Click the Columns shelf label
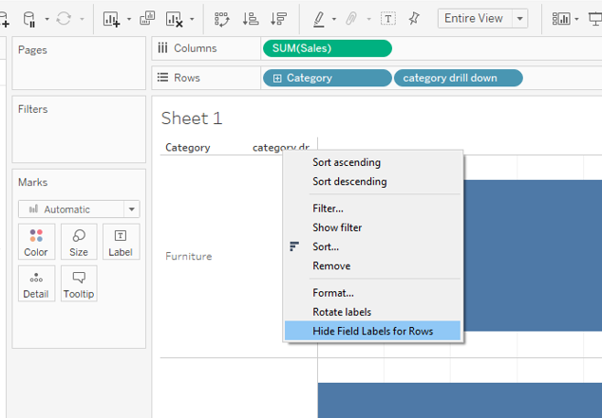This screenshot has height=418, width=602. coord(195,48)
